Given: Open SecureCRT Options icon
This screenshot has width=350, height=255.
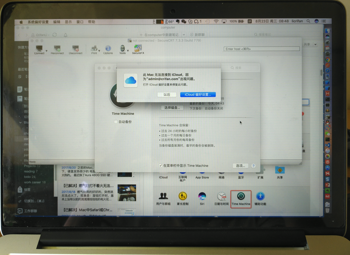Looking at the screenshot, I should [x=108, y=50].
